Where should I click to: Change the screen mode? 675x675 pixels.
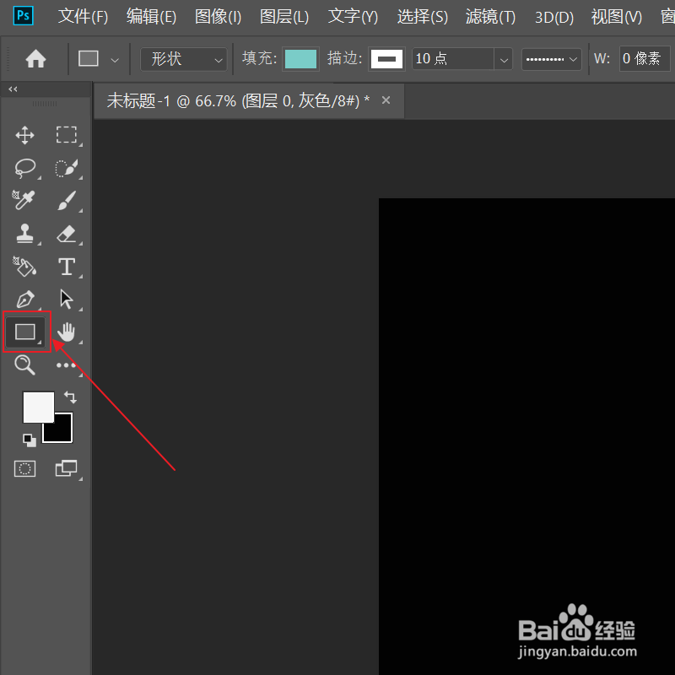coord(67,468)
